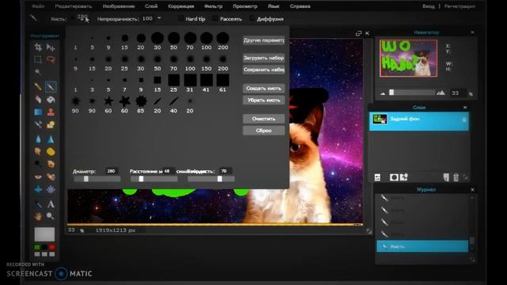Image resolution: width=507 pixels, height=285 pixels.
Task: Open the Изображение menu
Action: click(118, 6)
